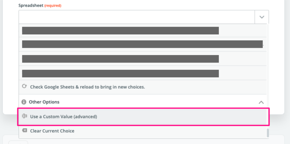Click the reload icon beside Check Google Sheets
290x144 pixels.
coord(25,87)
